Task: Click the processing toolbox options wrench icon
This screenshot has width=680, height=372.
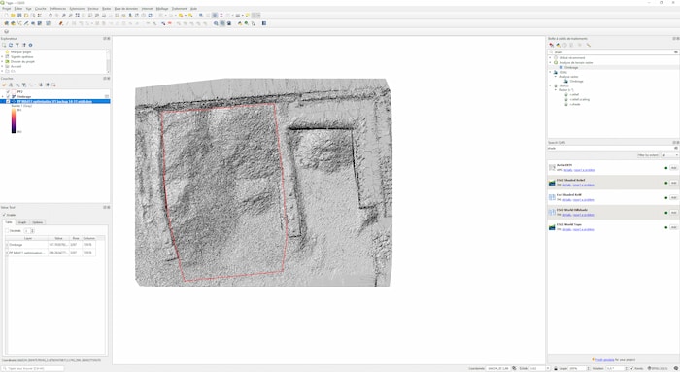Action: pos(589,45)
